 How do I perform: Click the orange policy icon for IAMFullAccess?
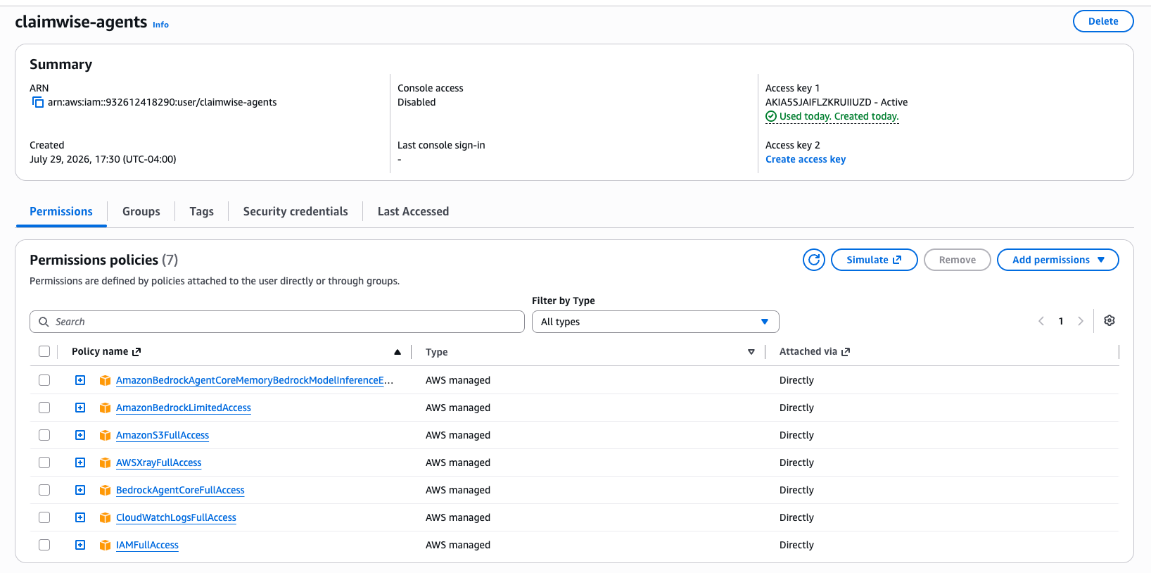coord(105,545)
